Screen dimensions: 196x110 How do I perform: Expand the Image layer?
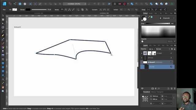pos(142,53)
